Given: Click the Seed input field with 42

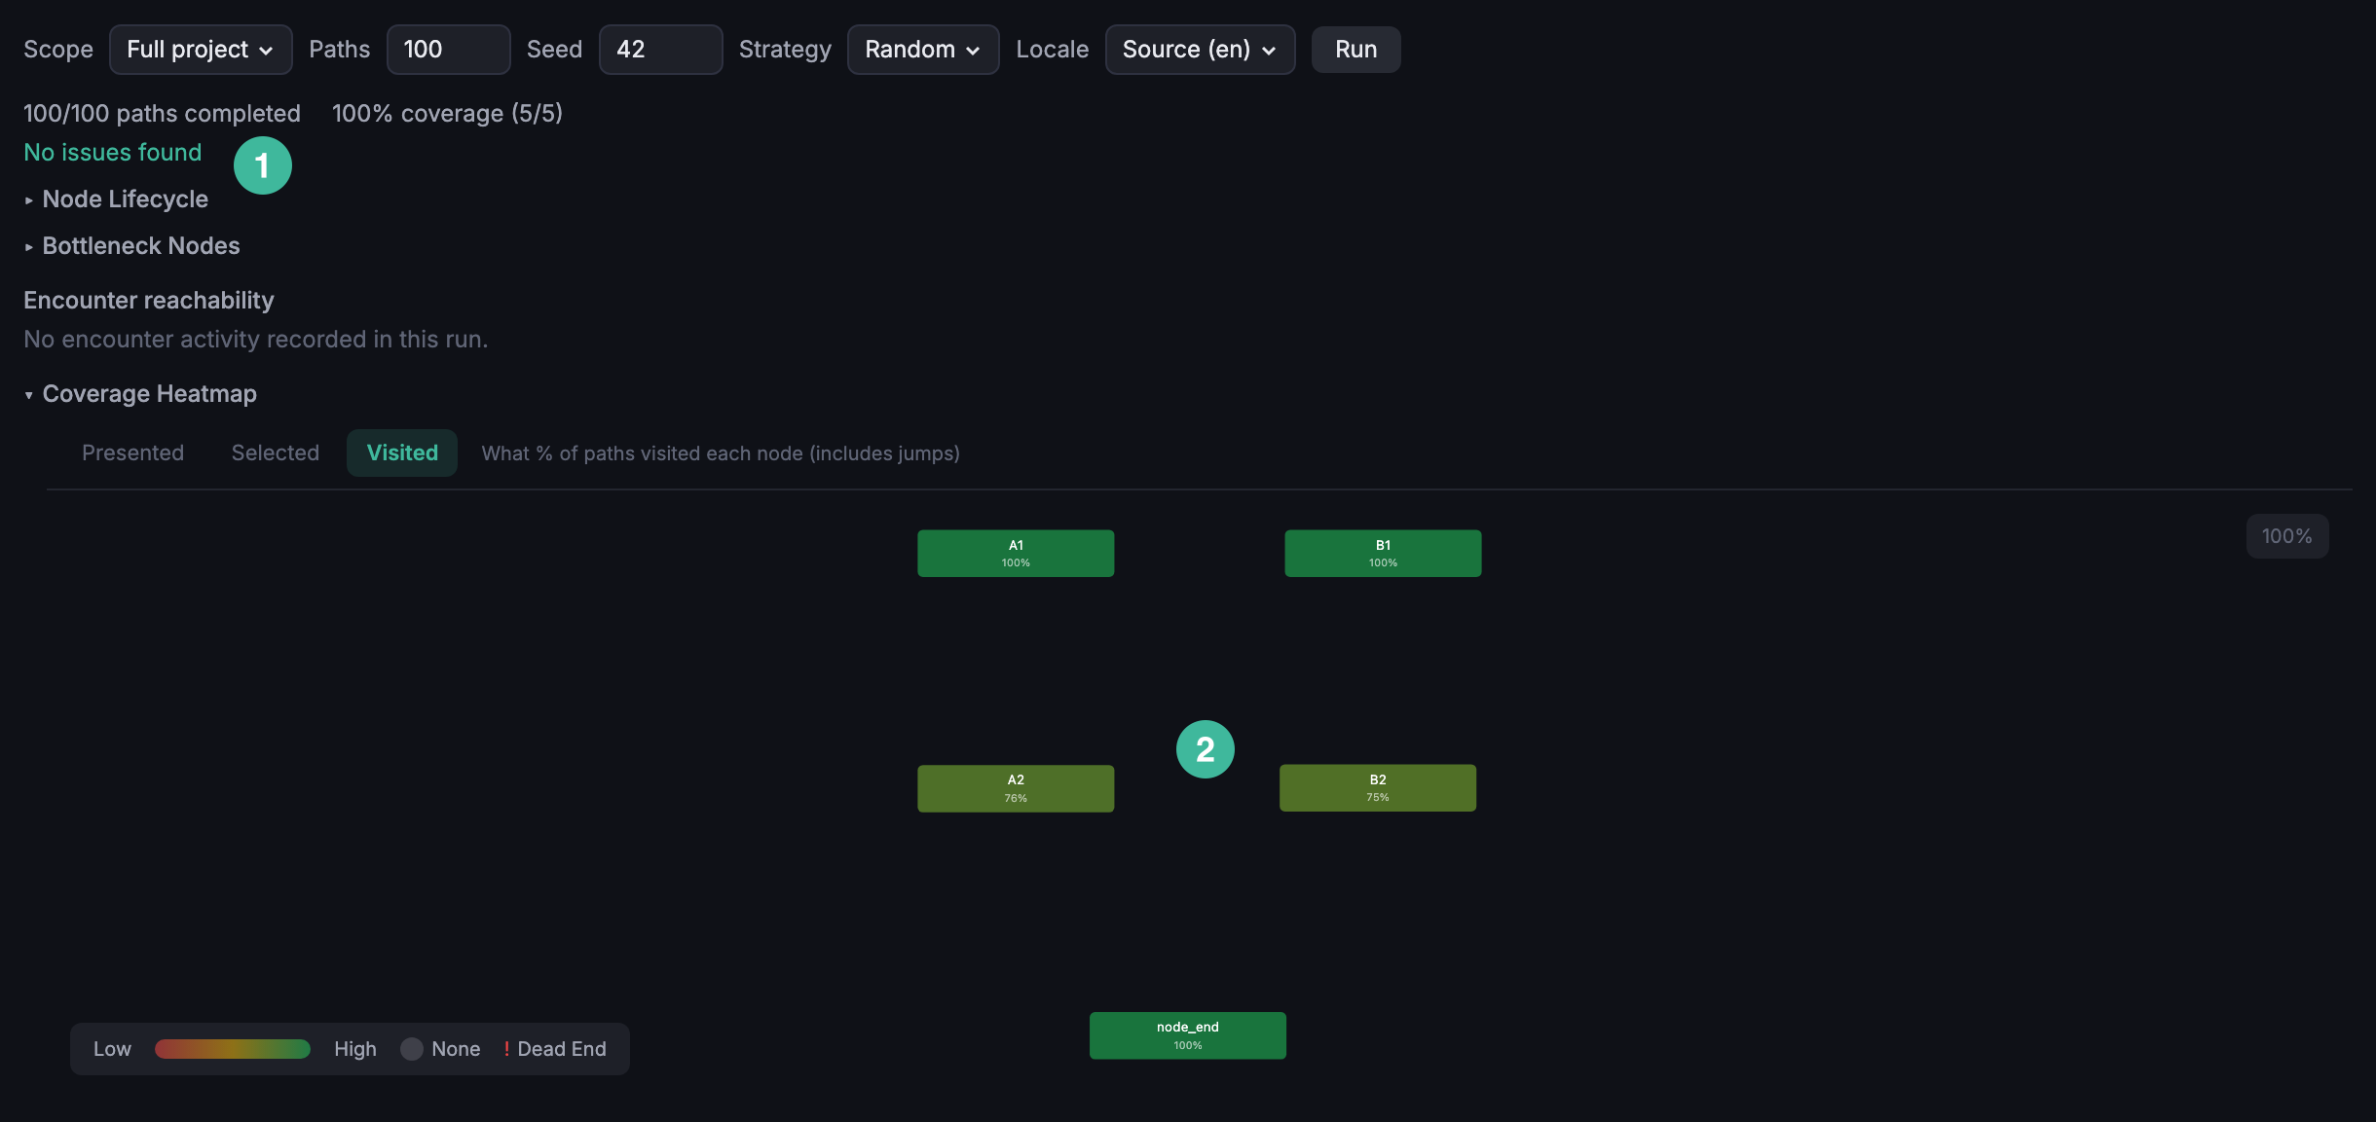Looking at the screenshot, I should (660, 50).
